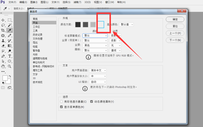Viewport: 203px width, 127px height.
Task: Choose the black color scheme swatch
Action: pyautogui.click(x=78, y=25)
